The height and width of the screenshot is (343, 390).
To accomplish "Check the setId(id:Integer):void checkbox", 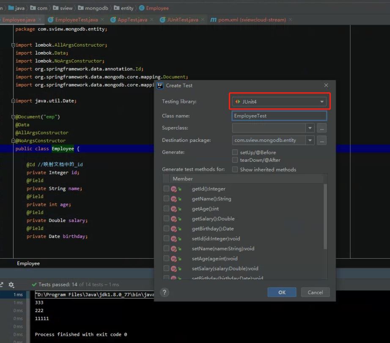I will click(x=166, y=238).
